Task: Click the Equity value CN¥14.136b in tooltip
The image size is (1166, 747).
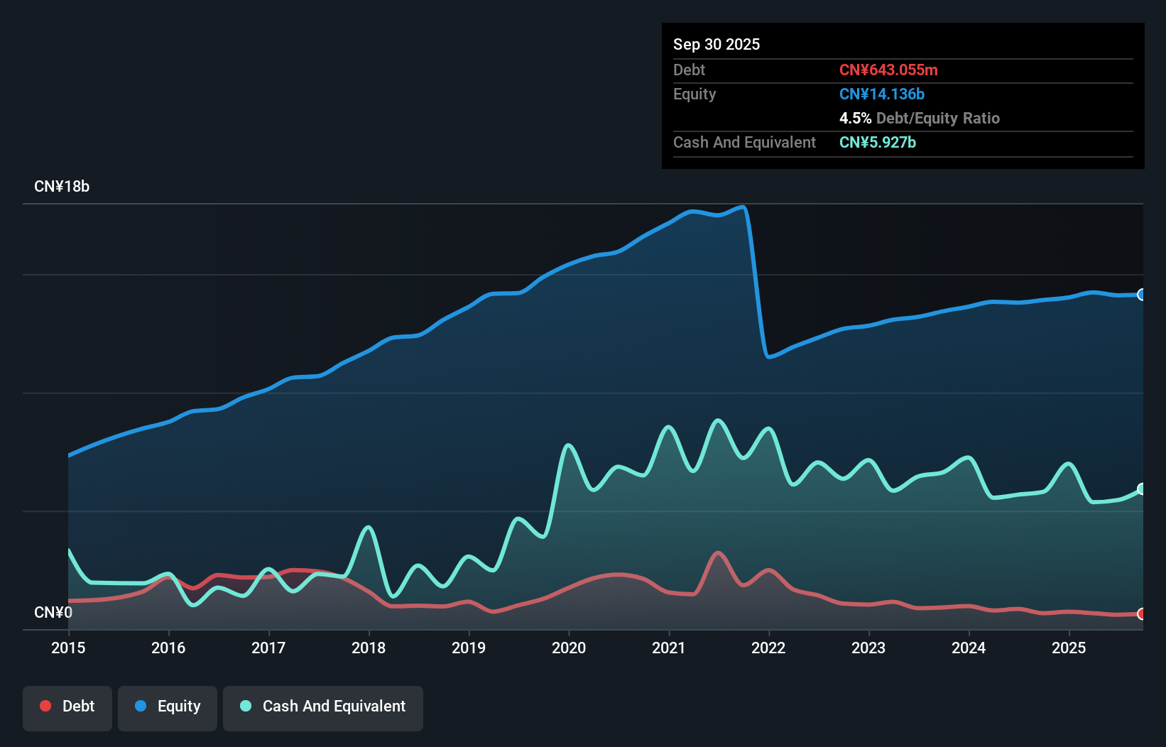Action: 881,94
